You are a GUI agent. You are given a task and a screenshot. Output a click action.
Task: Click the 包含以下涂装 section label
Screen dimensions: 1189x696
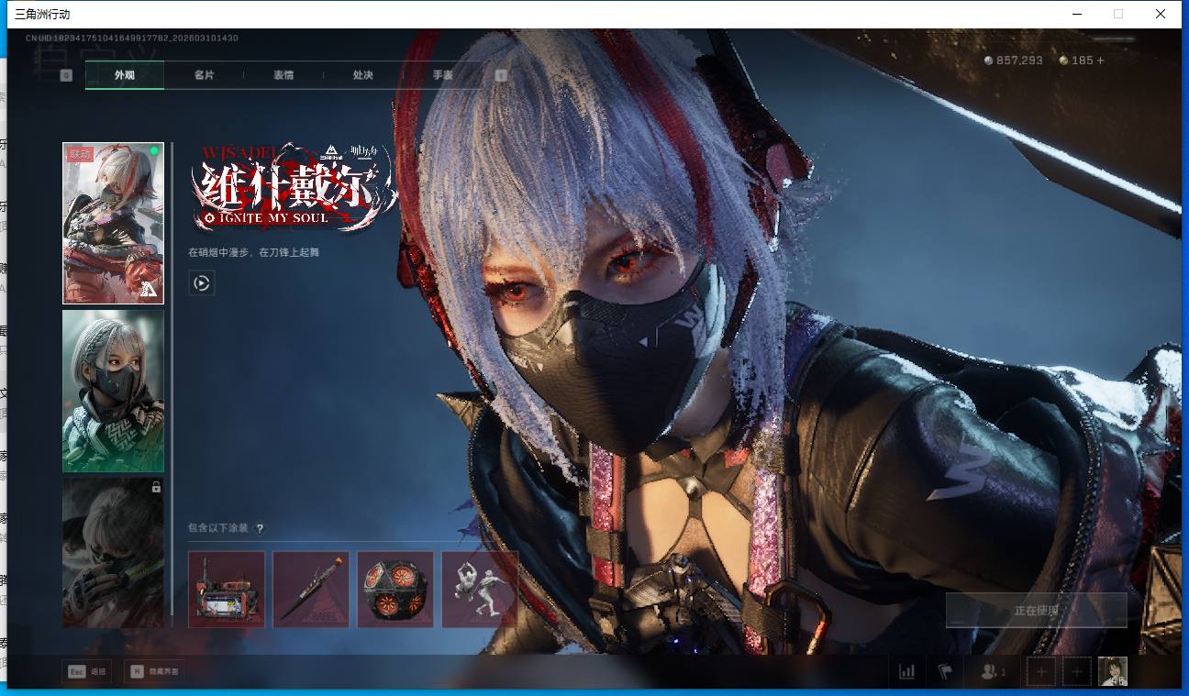tap(218, 528)
